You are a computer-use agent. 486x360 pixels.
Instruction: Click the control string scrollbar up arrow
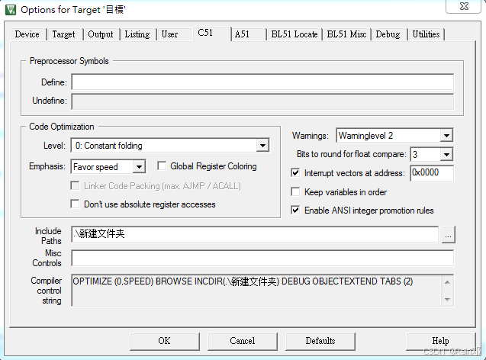(447, 282)
